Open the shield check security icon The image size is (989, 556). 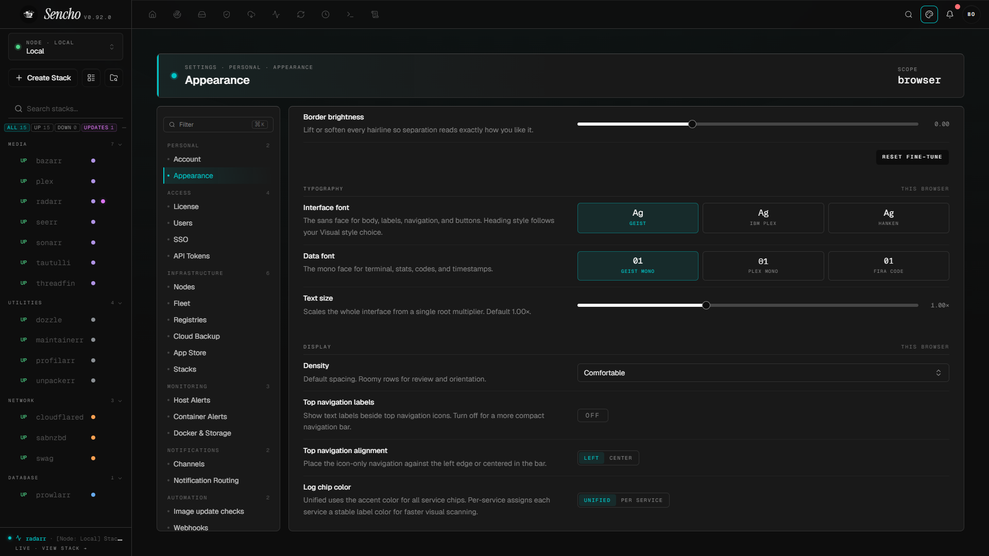(x=227, y=14)
